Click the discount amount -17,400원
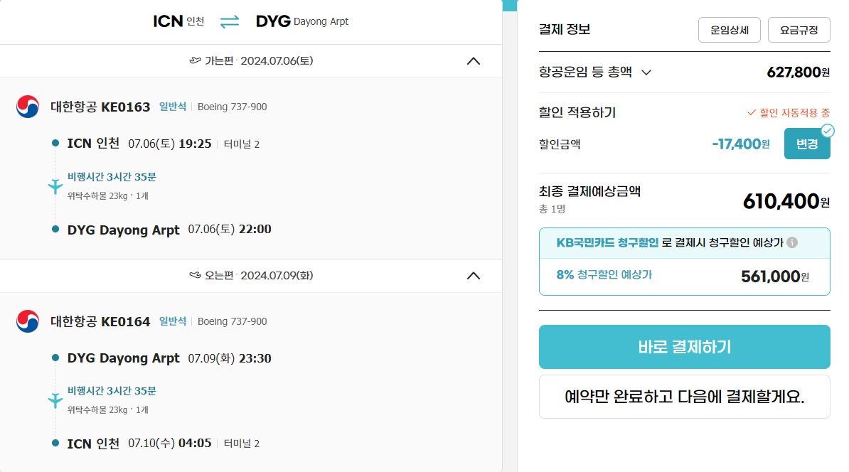The height and width of the screenshot is (472, 849). point(741,144)
